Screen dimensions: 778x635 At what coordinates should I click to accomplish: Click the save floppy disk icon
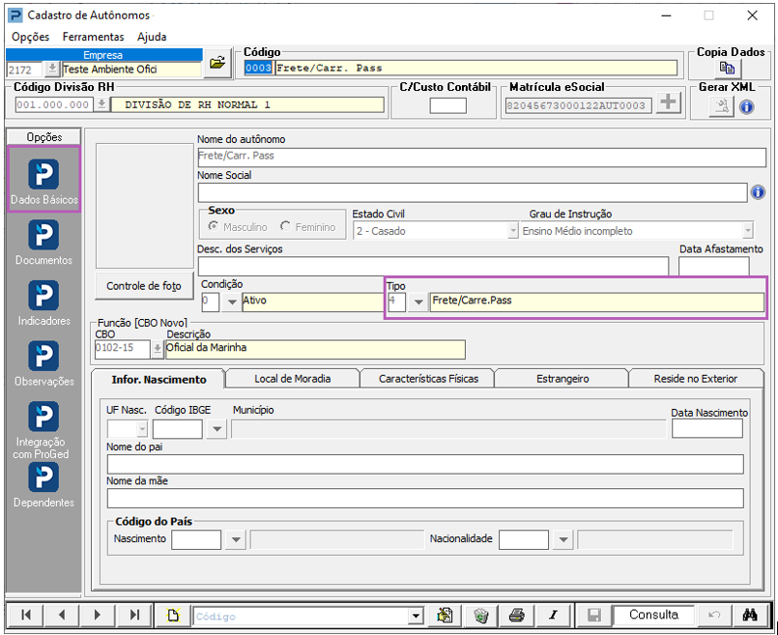click(x=594, y=616)
